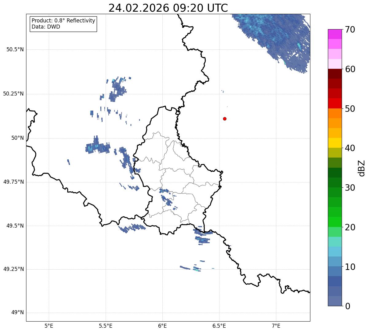This screenshot has width=369, height=332.
Task: Click the "Data: DWD" text
Action: (x=46, y=27)
